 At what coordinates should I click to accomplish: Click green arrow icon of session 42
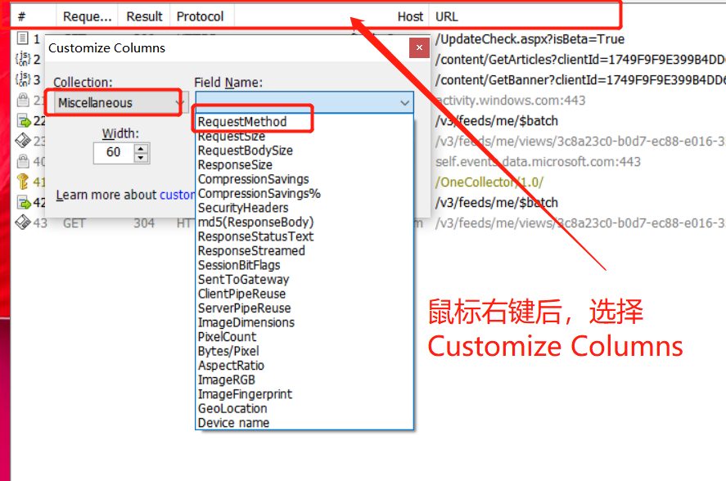pyautogui.click(x=23, y=202)
